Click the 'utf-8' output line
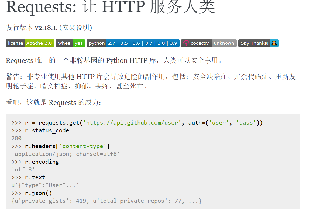This screenshot has height=213, width=310. coord(23,170)
